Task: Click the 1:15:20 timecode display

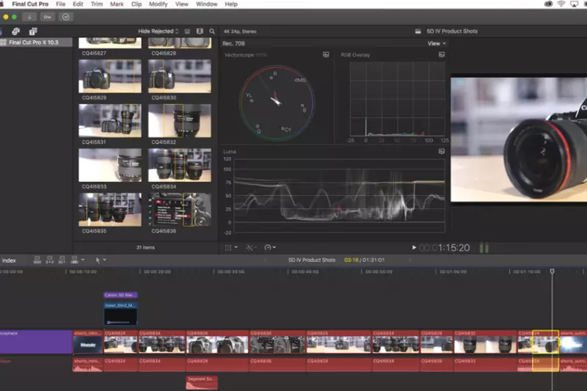Action: (x=444, y=248)
